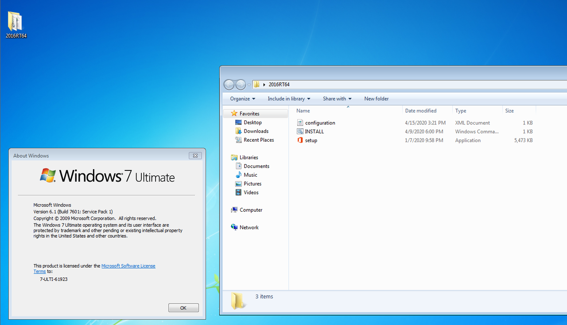The width and height of the screenshot is (567, 325).
Task: Open the Microsoft Software License Terms link
Action: [94, 268]
